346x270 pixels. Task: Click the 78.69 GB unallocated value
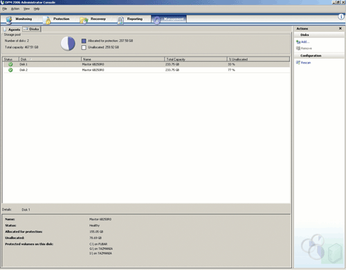(95, 238)
